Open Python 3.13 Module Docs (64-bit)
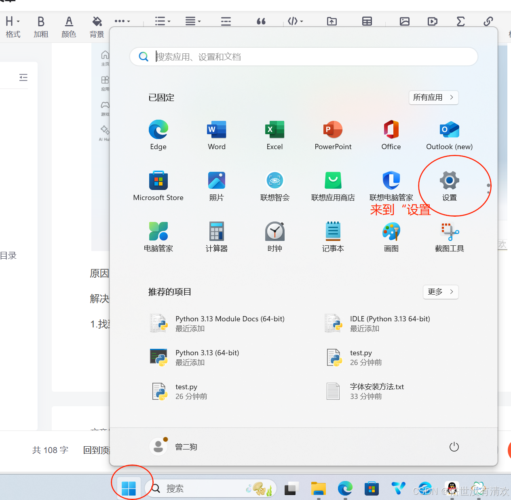 217,323
